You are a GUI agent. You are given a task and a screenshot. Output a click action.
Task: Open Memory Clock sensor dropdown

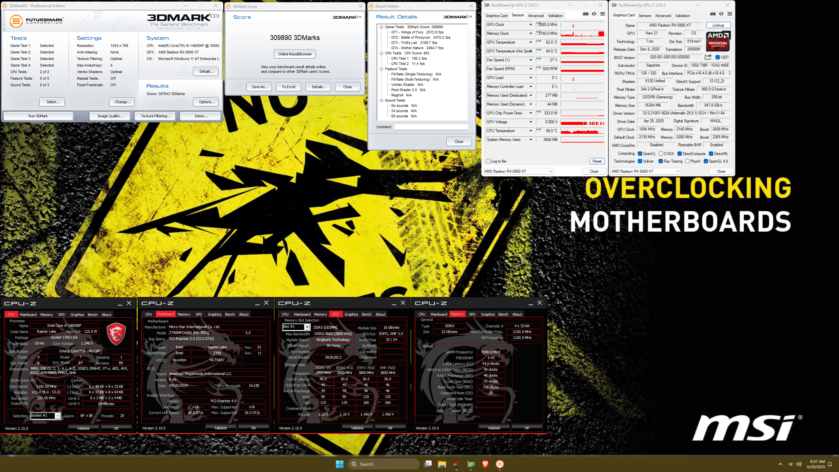pyautogui.click(x=531, y=33)
